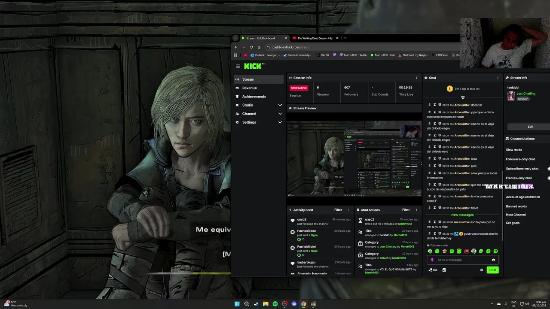Open Followers-only chat action
550x309 pixels.
[x=520, y=159]
